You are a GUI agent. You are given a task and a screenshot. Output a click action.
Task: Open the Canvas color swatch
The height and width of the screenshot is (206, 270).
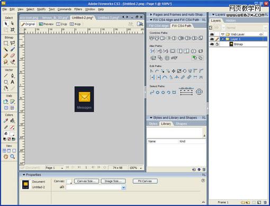(x=69, y=181)
